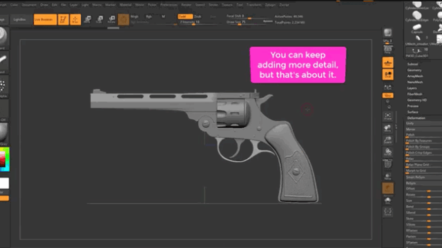Open the Preferences menu
Screen dimensions: 442x248
pyautogui.click(x=169, y=5)
